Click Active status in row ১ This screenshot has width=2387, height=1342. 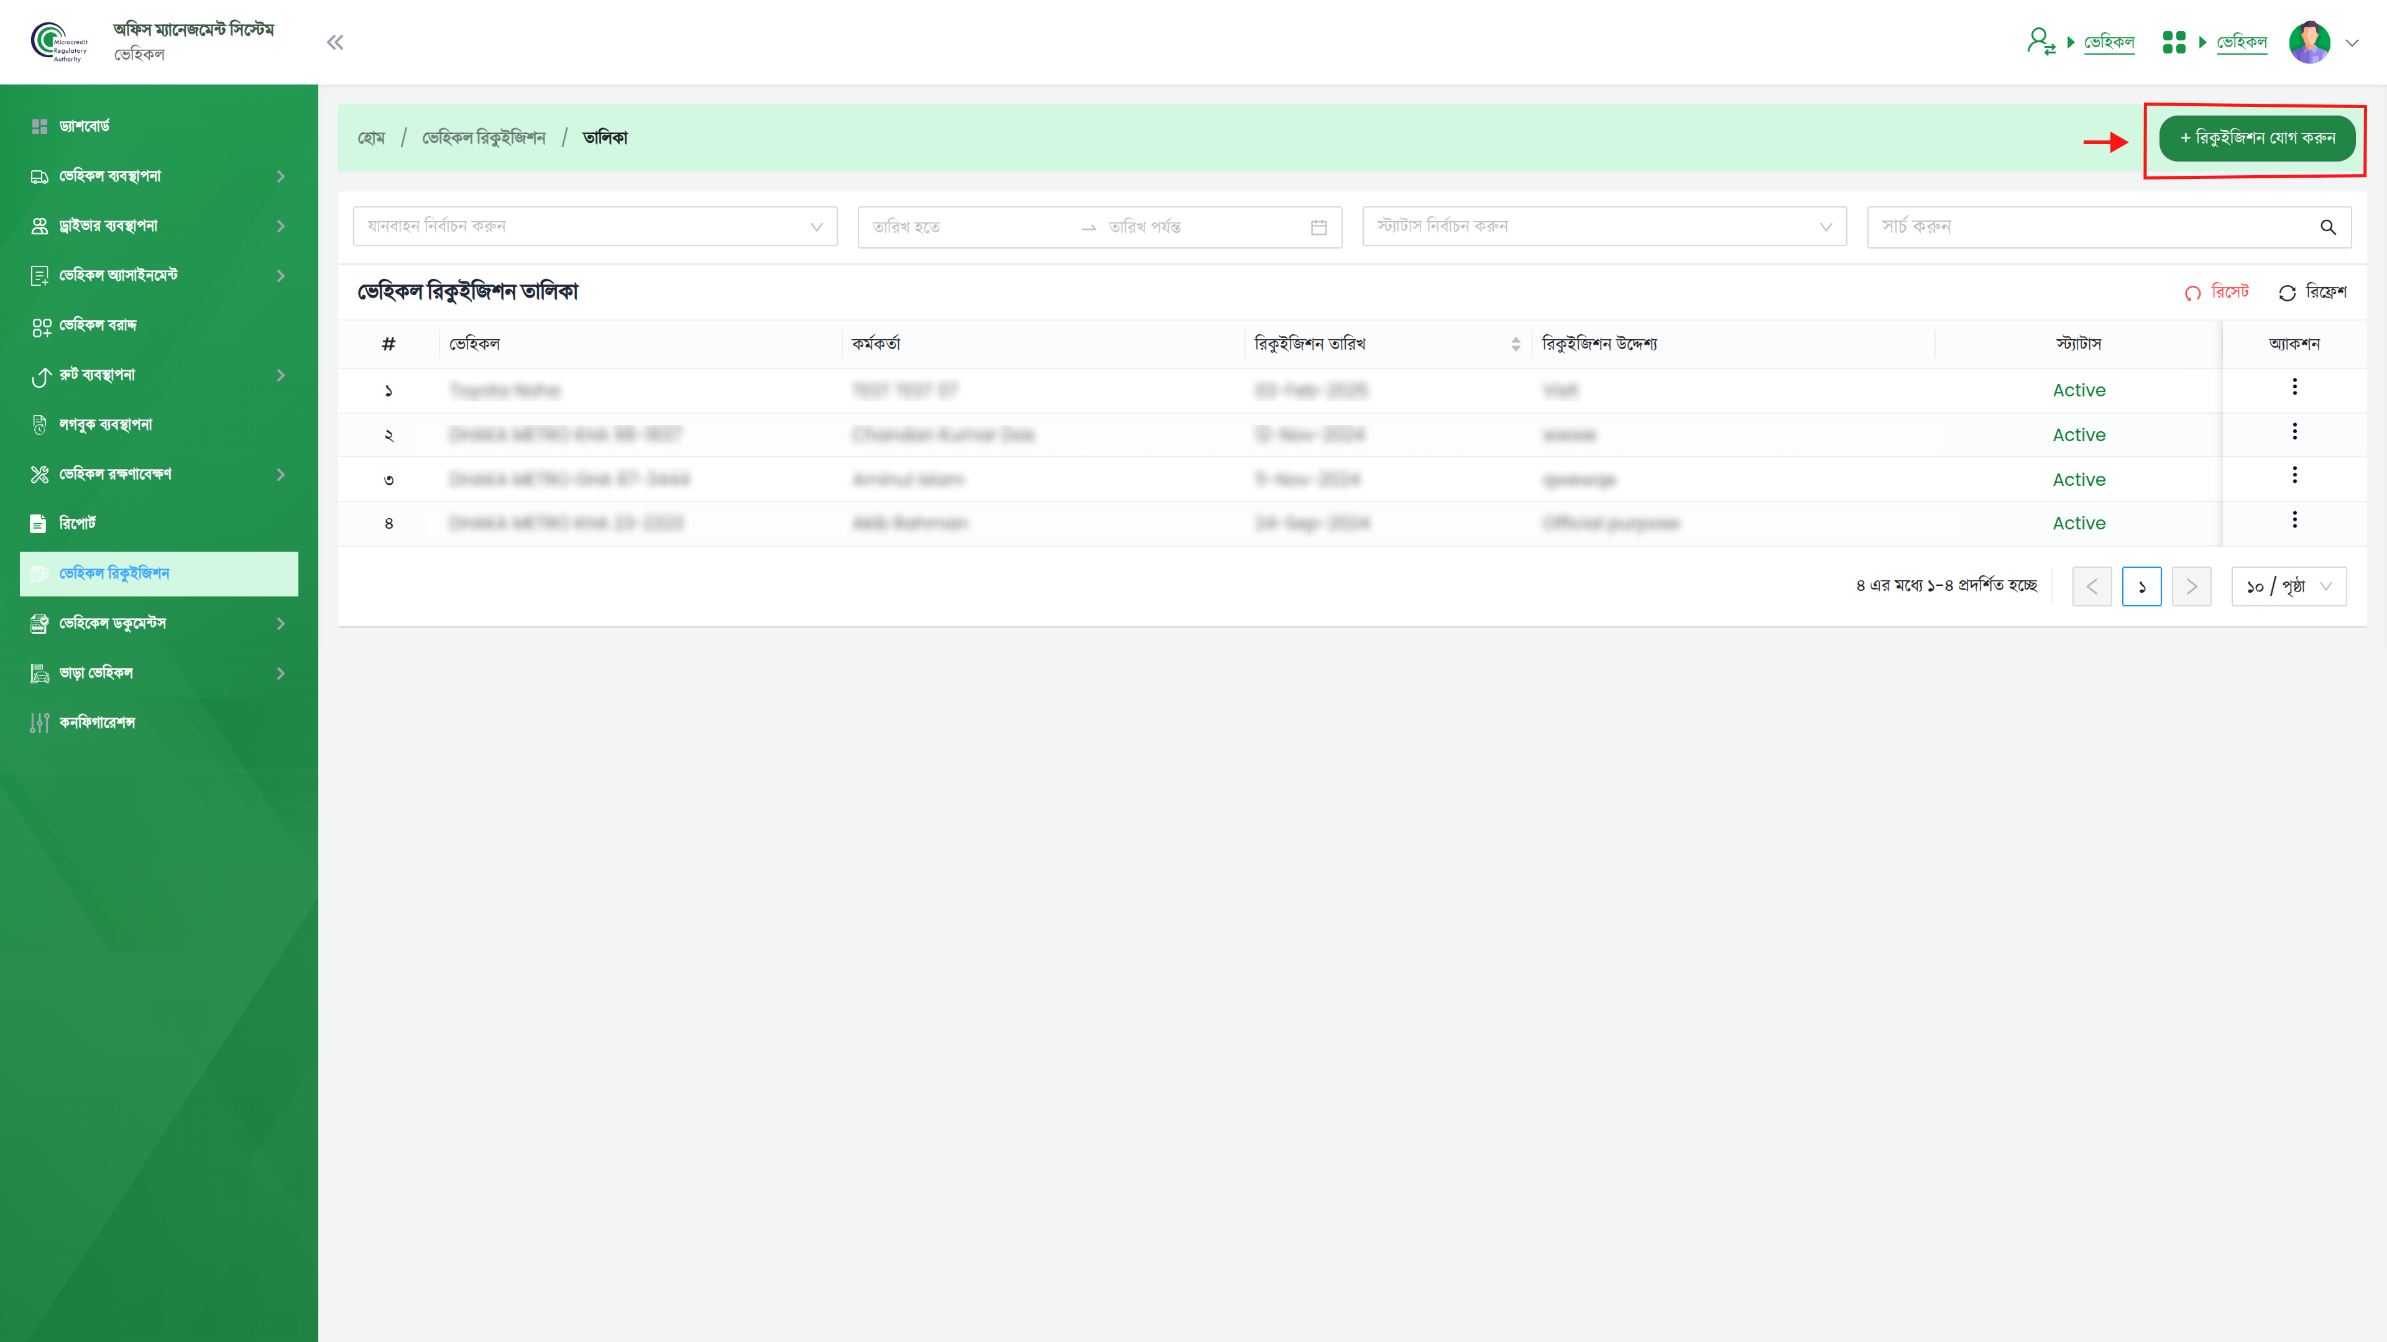pos(2079,391)
